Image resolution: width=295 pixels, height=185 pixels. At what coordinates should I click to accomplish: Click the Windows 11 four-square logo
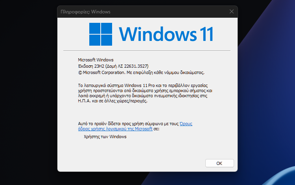point(101,34)
